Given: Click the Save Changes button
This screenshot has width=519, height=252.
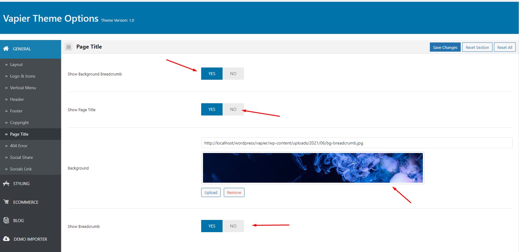Looking at the screenshot, I should click(445, 47).
